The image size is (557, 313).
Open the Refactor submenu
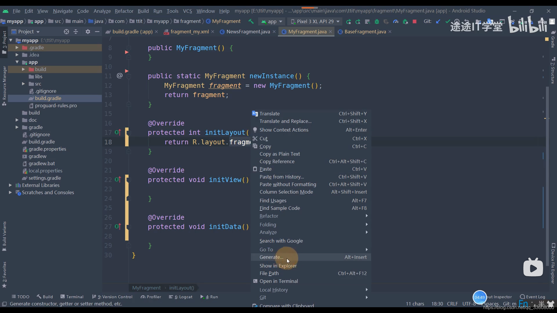click(x=311, y=216)
